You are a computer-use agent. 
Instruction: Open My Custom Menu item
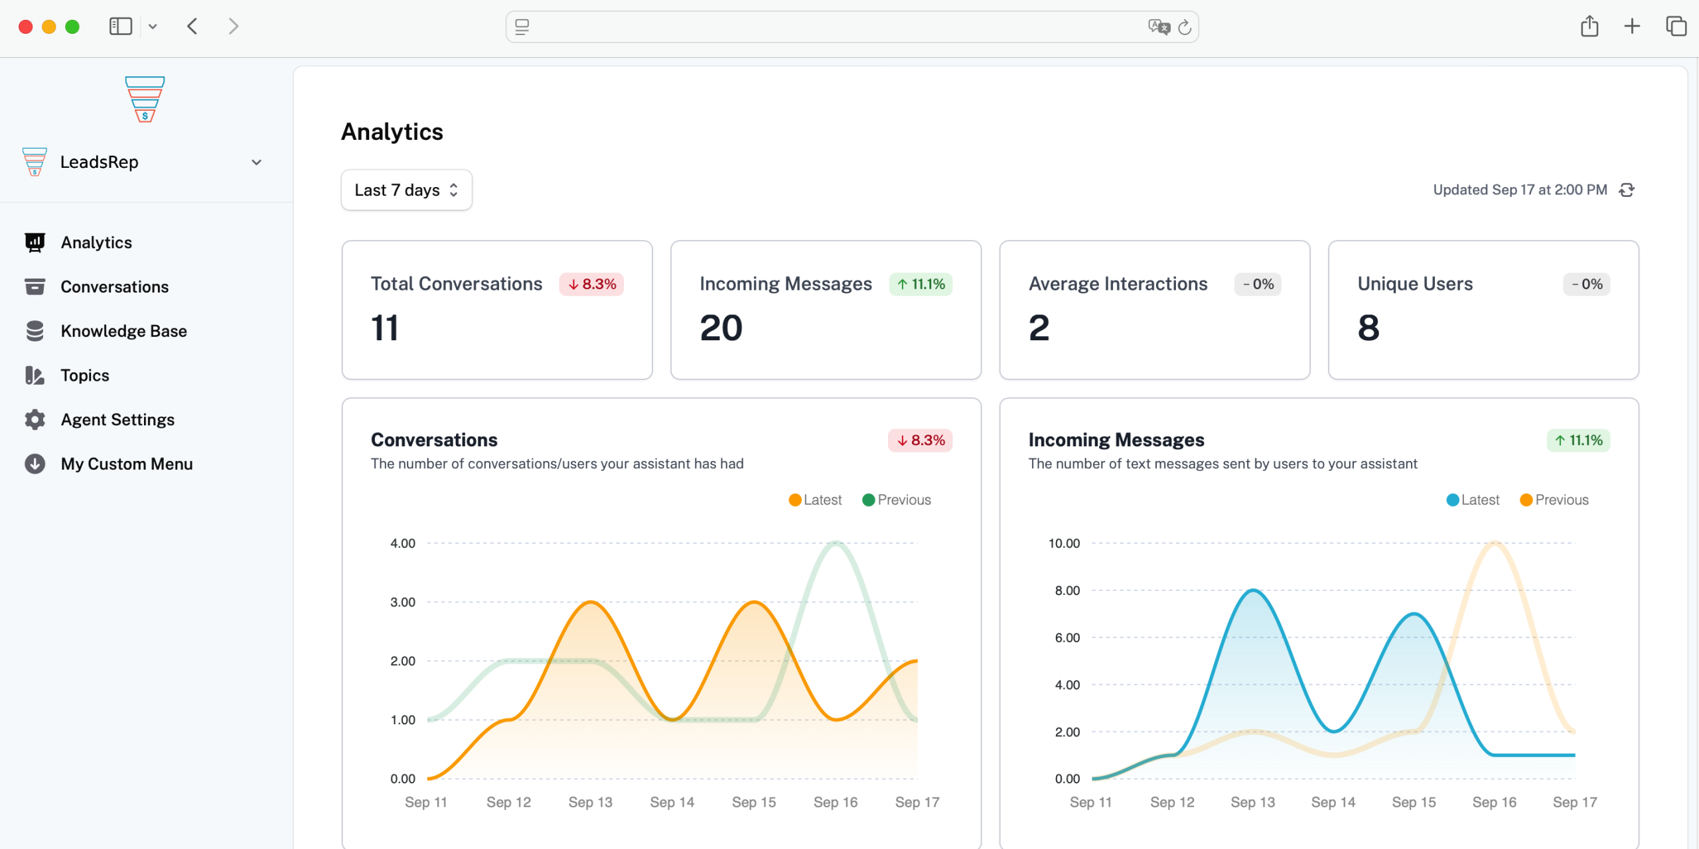(126, 464)
